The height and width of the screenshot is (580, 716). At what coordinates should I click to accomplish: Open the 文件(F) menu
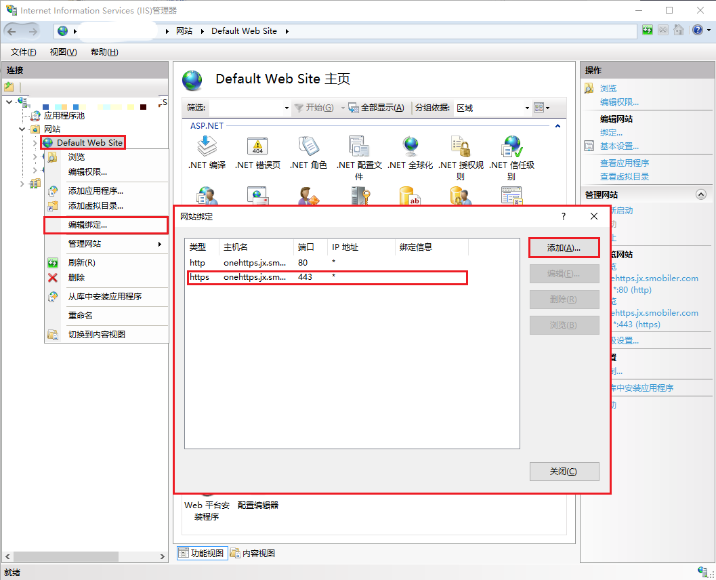[23, 52]
